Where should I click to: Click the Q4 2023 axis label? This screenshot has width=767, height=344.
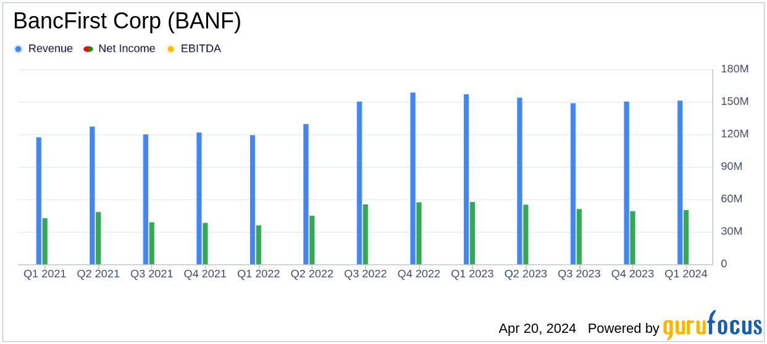pyautogui.click(x=632, y=274)
